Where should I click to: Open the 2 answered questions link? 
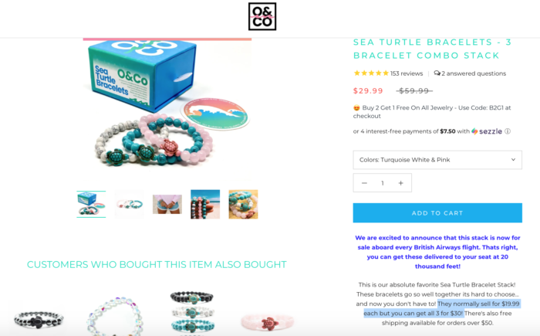click(x=474, y=73)
